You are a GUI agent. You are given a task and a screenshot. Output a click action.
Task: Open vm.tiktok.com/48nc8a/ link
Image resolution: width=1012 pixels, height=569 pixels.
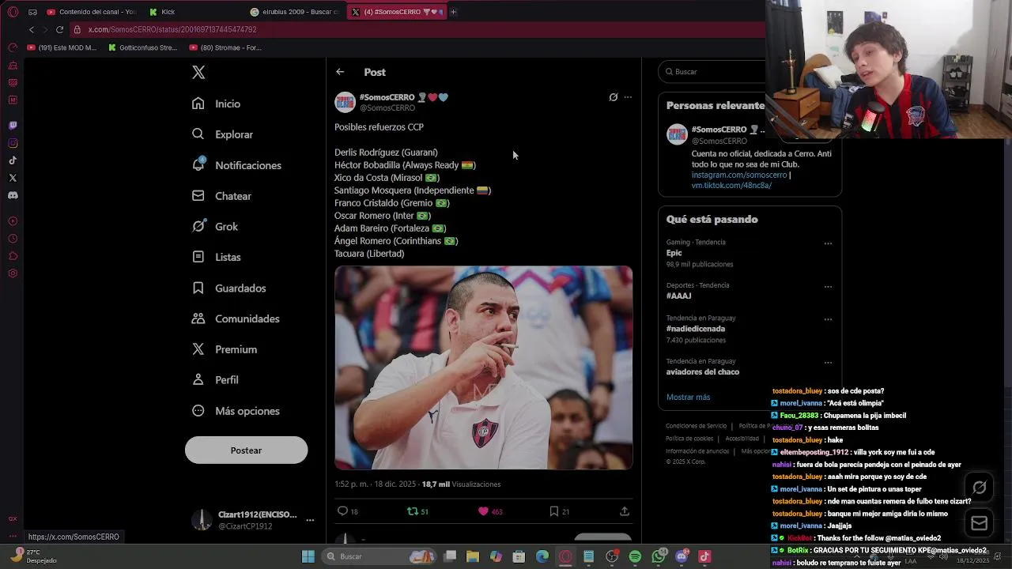click(731, 185)
